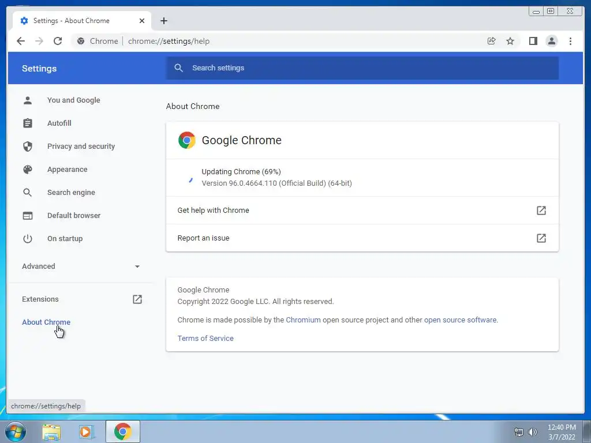Click the address bar URL chrome://settings/help

click(169, 41)
